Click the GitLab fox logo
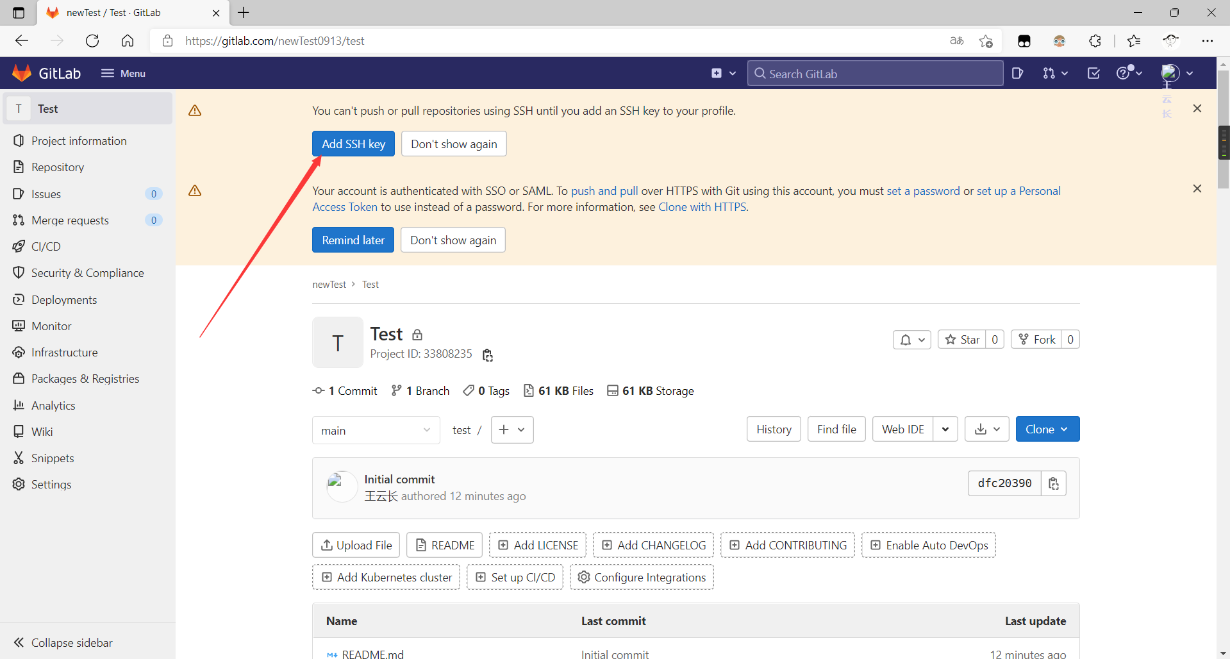 (x=22, y=73)
